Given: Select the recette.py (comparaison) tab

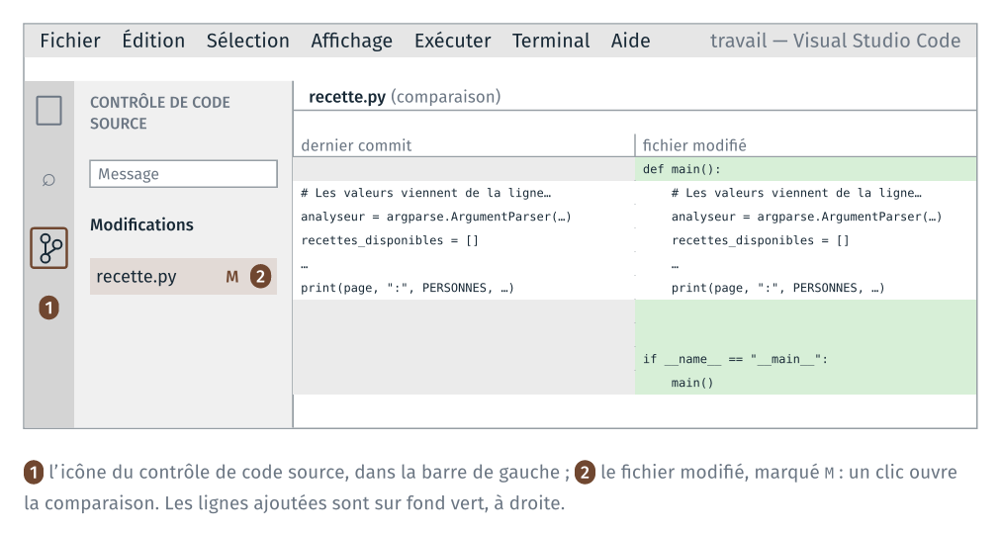Looking at the screenshot, I should [x=405, y=97].
